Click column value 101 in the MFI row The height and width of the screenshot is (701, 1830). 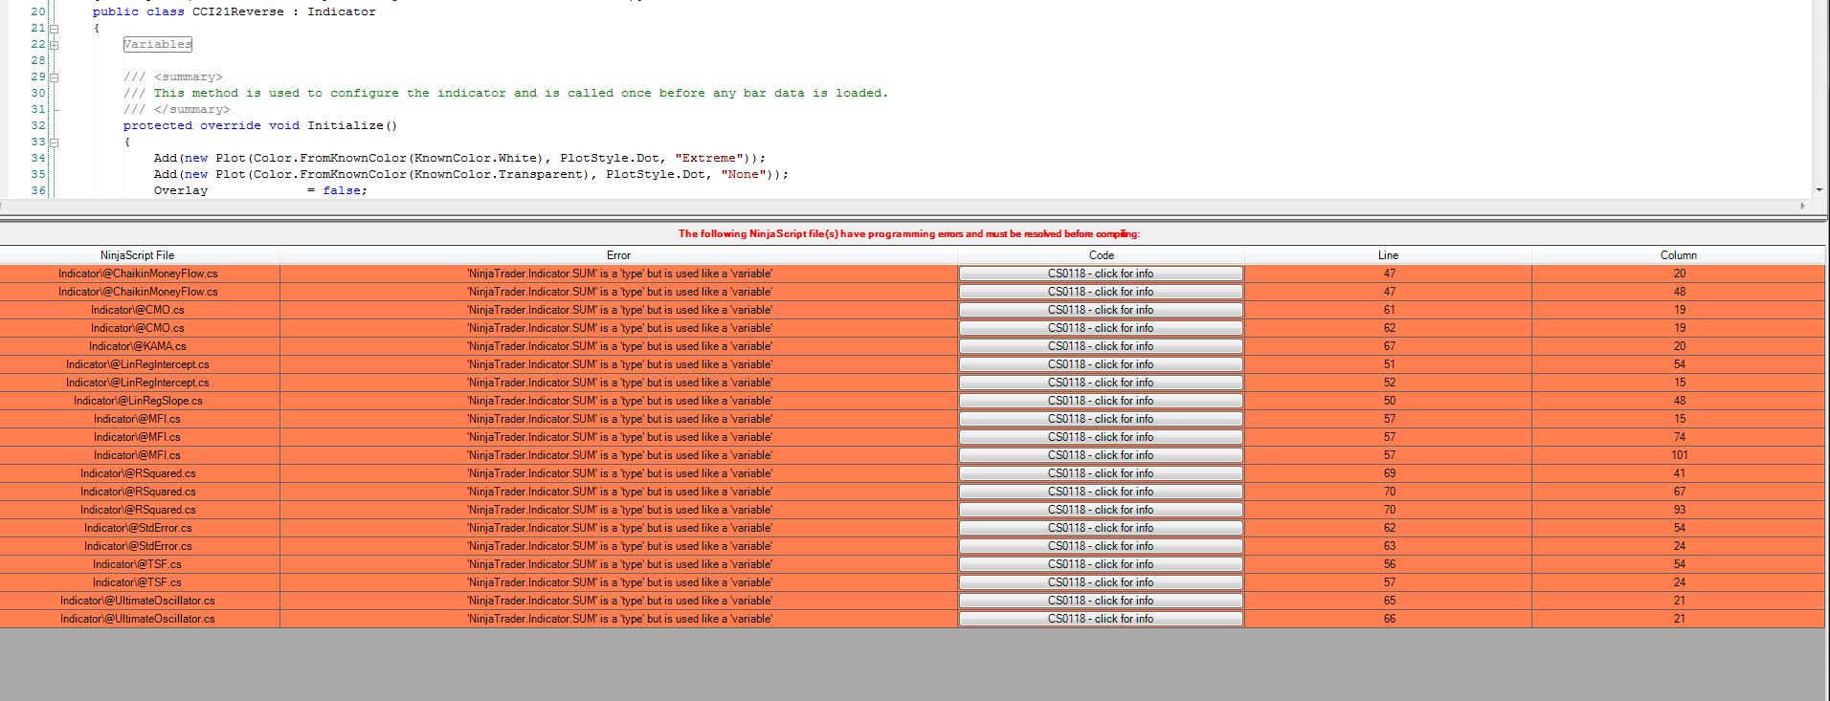pyautogui.click(x=1679, y=455)
